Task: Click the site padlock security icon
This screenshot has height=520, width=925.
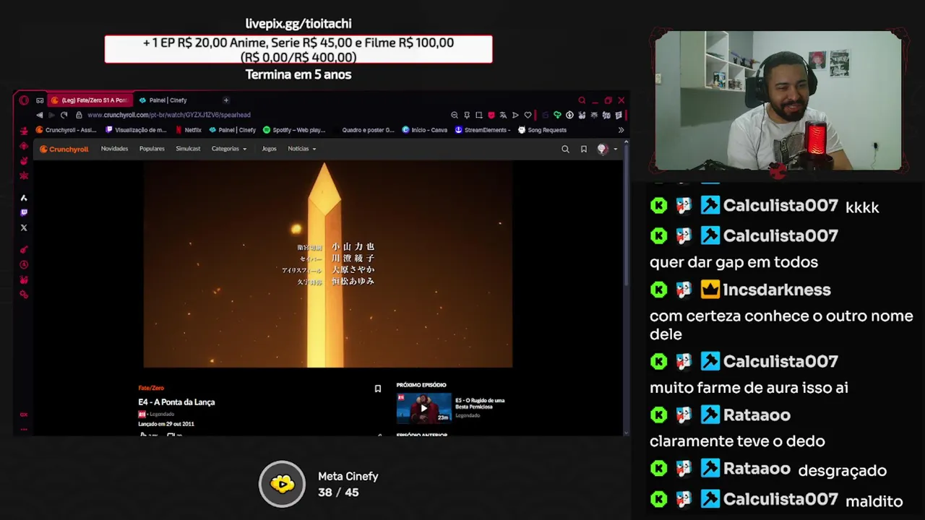Action: pyautogui.click(x=79, y=115)
